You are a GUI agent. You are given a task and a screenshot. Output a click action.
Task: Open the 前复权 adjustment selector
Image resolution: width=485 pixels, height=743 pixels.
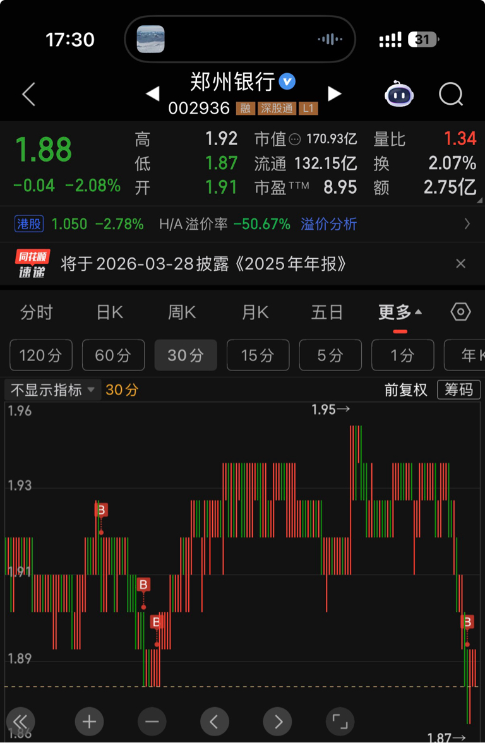405,390
